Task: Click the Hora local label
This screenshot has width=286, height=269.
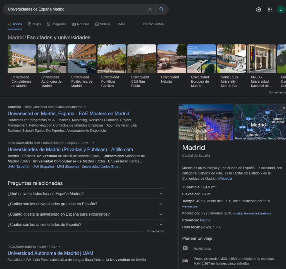Action: click(x=191, y=227)
